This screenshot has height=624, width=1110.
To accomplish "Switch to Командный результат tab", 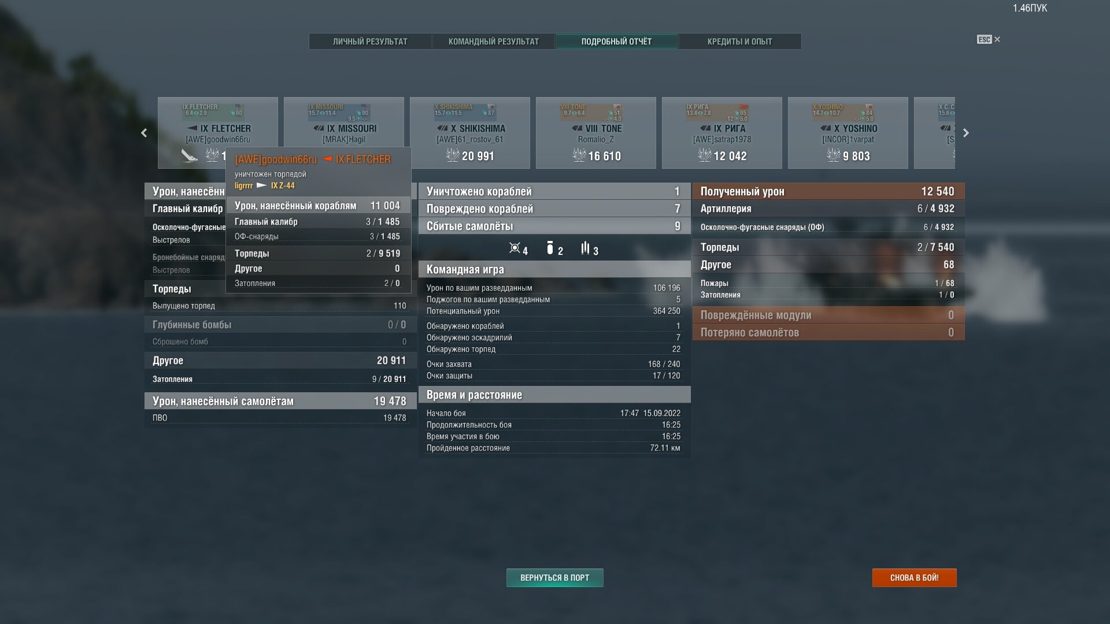I will (x=493, y=42).
